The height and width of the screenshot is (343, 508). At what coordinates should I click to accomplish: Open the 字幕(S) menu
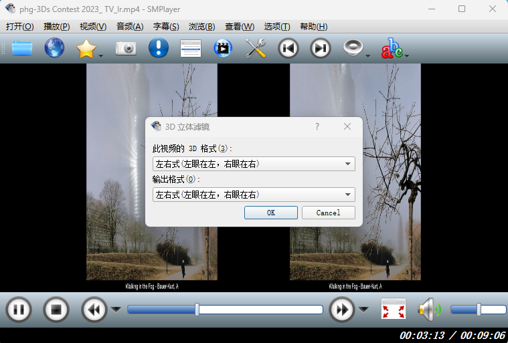[x=166, y=27]
